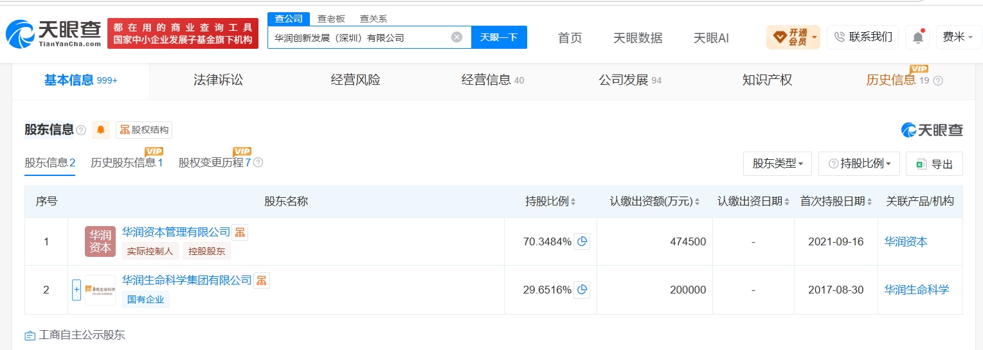
Task: Click the notification bell in the header
Action: click(x=917, y=37)
